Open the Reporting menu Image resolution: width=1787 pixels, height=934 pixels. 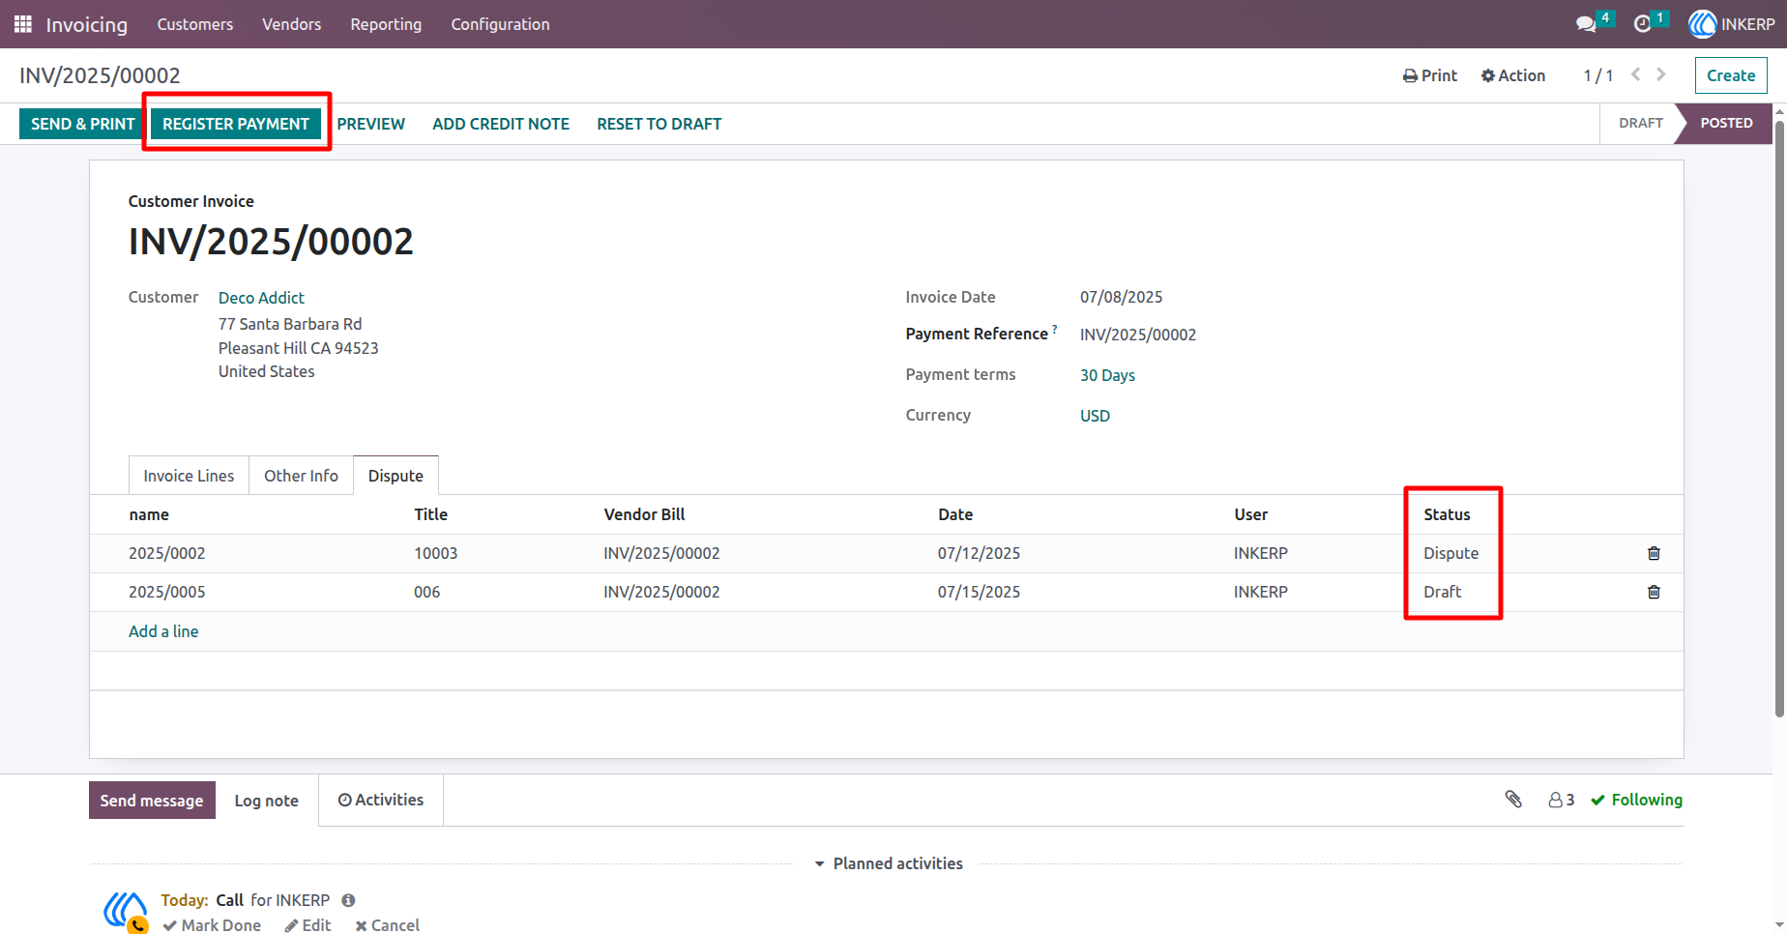(x=386, y=24)
